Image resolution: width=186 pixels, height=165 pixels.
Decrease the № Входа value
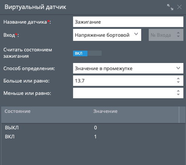[178, 36]
